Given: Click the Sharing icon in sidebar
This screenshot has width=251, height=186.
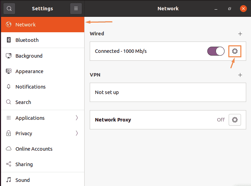Looking at the screenshot, I should tap(9, 164).
